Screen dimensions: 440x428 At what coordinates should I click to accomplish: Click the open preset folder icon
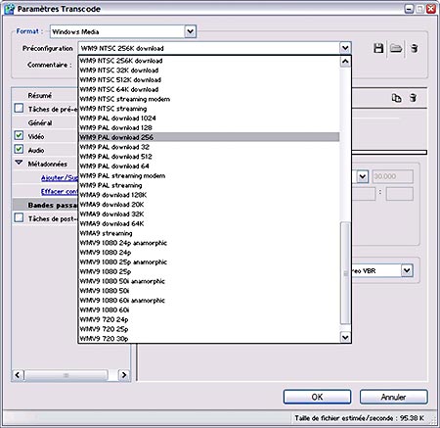click(x=396, y=48)
